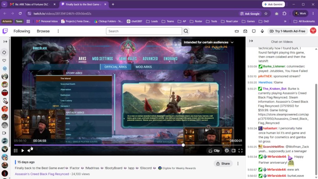The height and width of the screenshot is (179, 318).
Task: Click Share button under video
Action: pyautogui.click(x=223, y=164)
